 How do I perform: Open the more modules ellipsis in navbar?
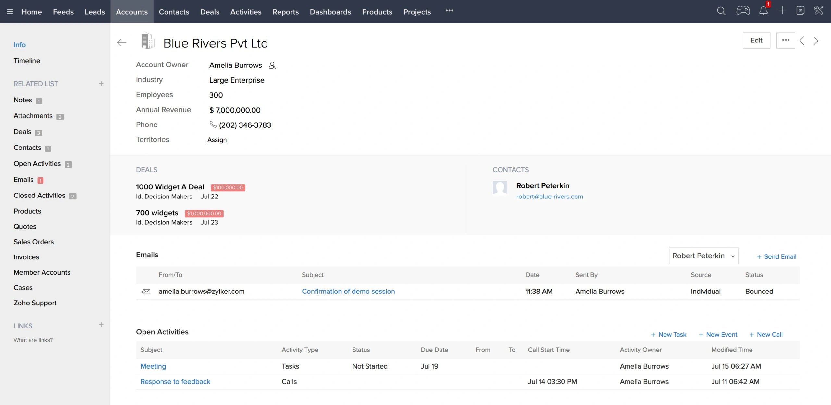coord(449,11)
